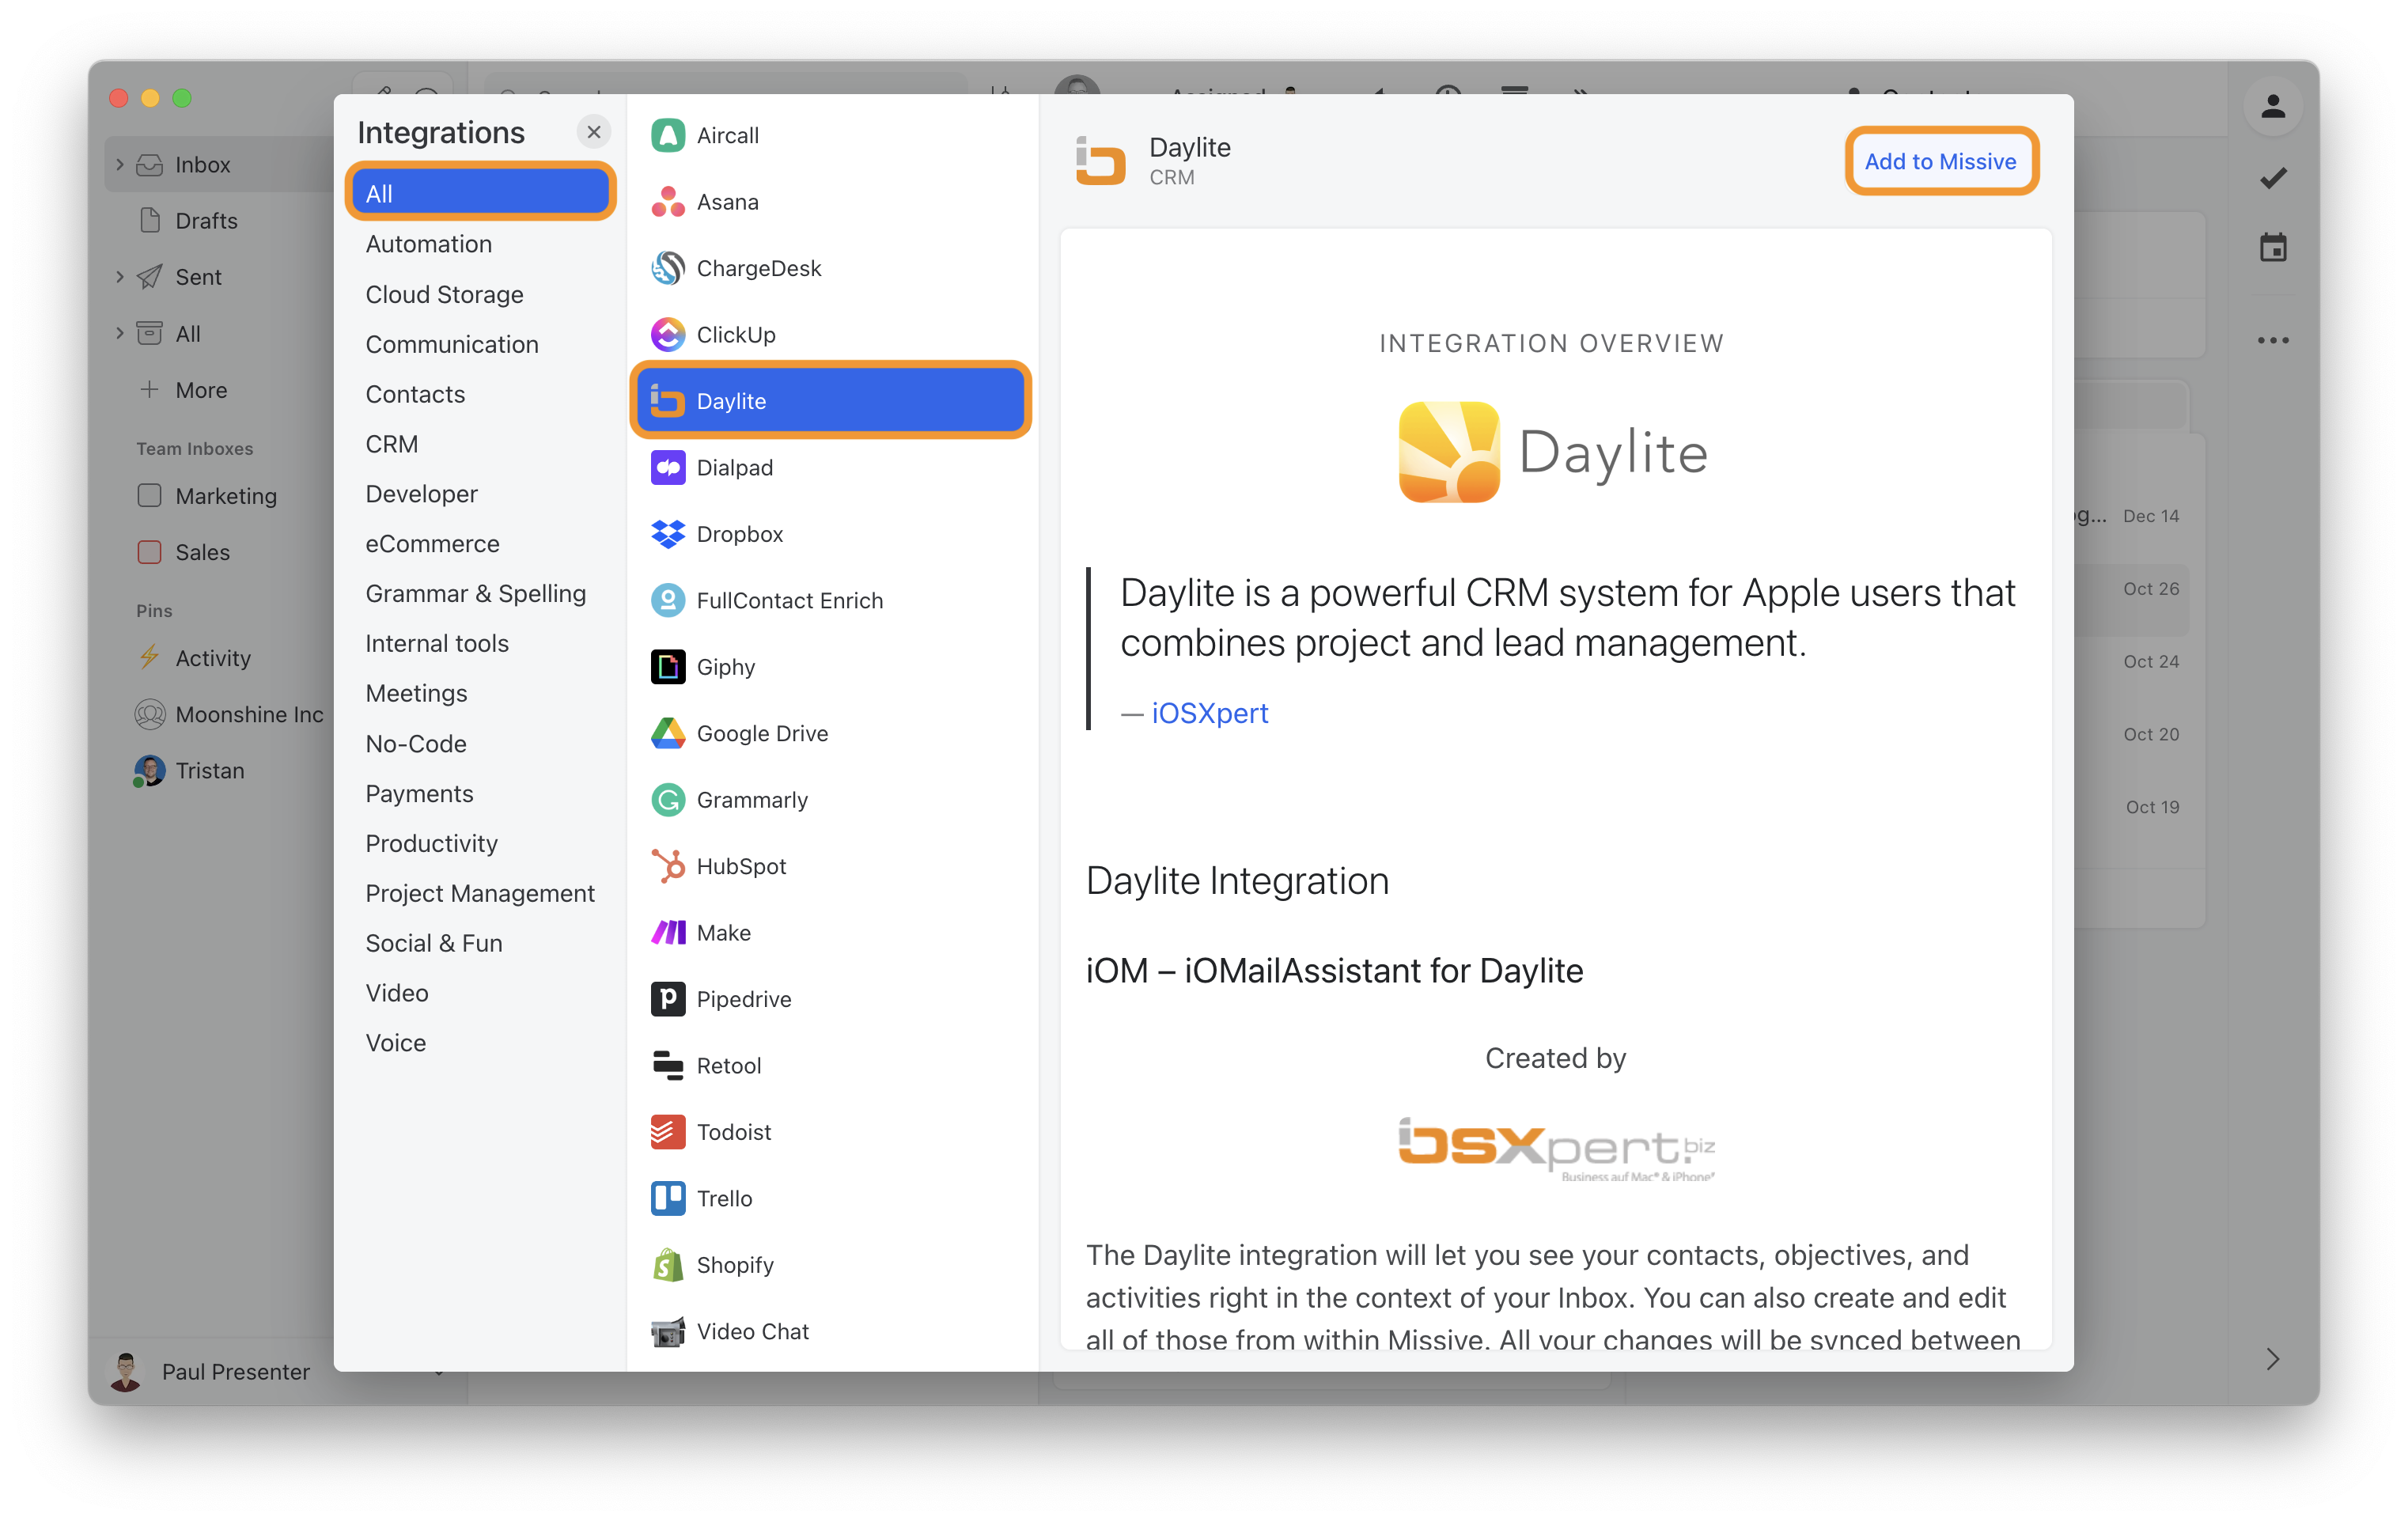Show All integration categories
Viewport: 2408px width, 1522px height.
click(x=480, y=193)
